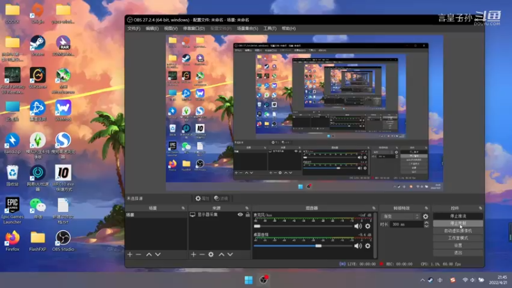Viewport: 512px width, 288px height.
Task: Open Windows Start menu on taskbar
Action: click(x=248, y=280)
